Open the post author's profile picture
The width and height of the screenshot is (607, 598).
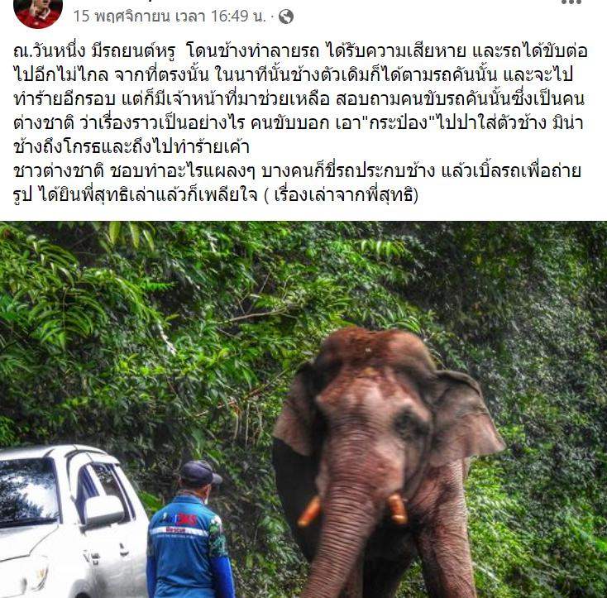(x=38, y=13)
